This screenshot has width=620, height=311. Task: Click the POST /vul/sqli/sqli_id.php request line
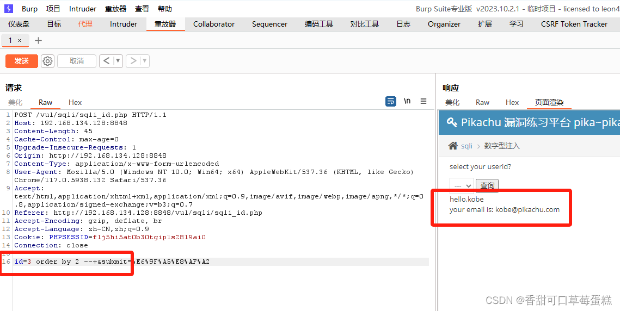90,115
